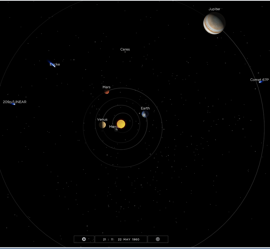The height and width of the screenshot is (249, 270).
Task: Click the Jupiter text label
Action: 214,9
